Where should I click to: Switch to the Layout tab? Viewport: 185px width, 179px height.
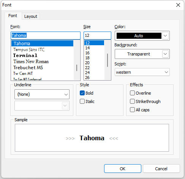pyautogui.click(x=31, y=16)
